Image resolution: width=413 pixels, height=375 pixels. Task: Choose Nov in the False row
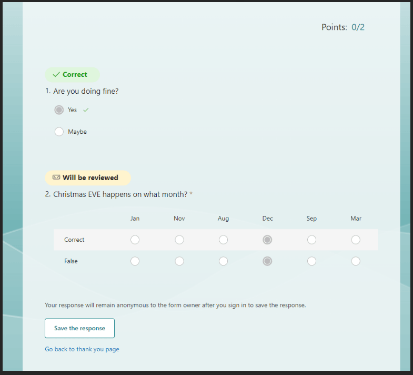click(x=179, y=261)
